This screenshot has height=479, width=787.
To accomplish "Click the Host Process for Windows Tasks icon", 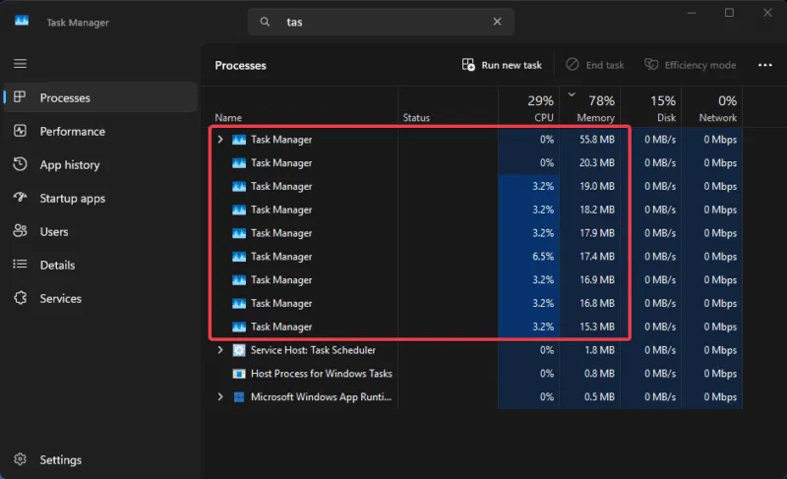I will click(x=239, y=374).
